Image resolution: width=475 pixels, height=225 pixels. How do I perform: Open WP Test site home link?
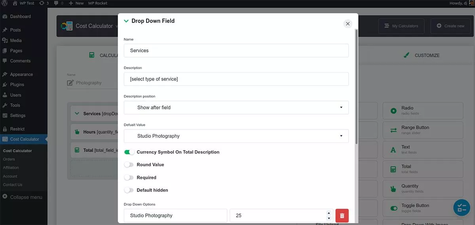click(23, 3)
